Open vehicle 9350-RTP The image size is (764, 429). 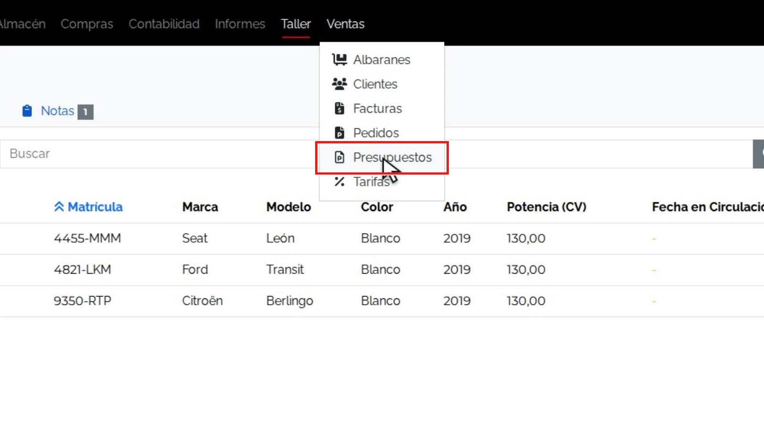click(83, 301)
